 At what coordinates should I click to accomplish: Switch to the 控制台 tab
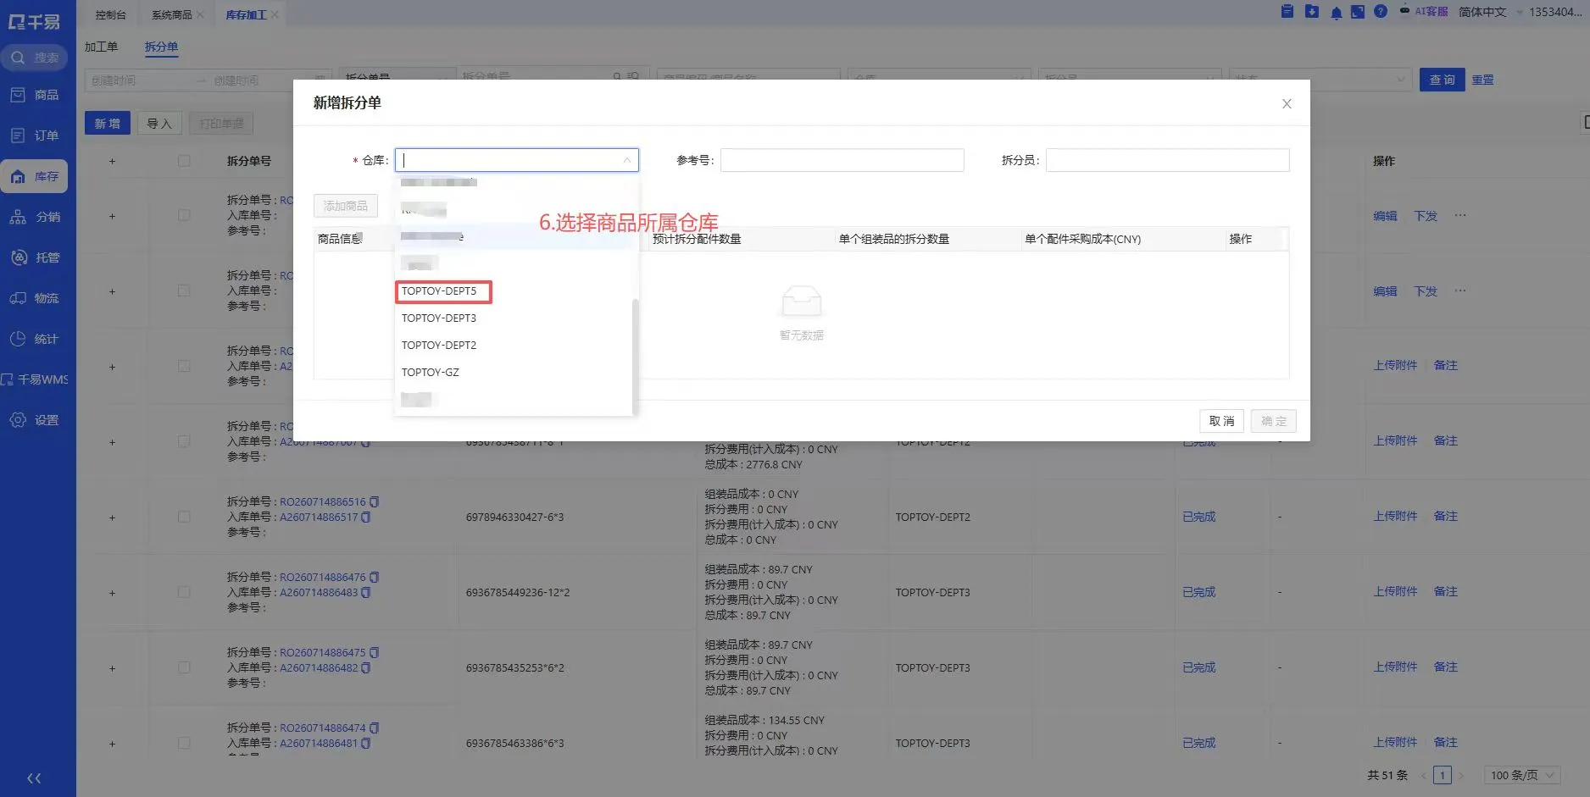(x=110, y=15)
